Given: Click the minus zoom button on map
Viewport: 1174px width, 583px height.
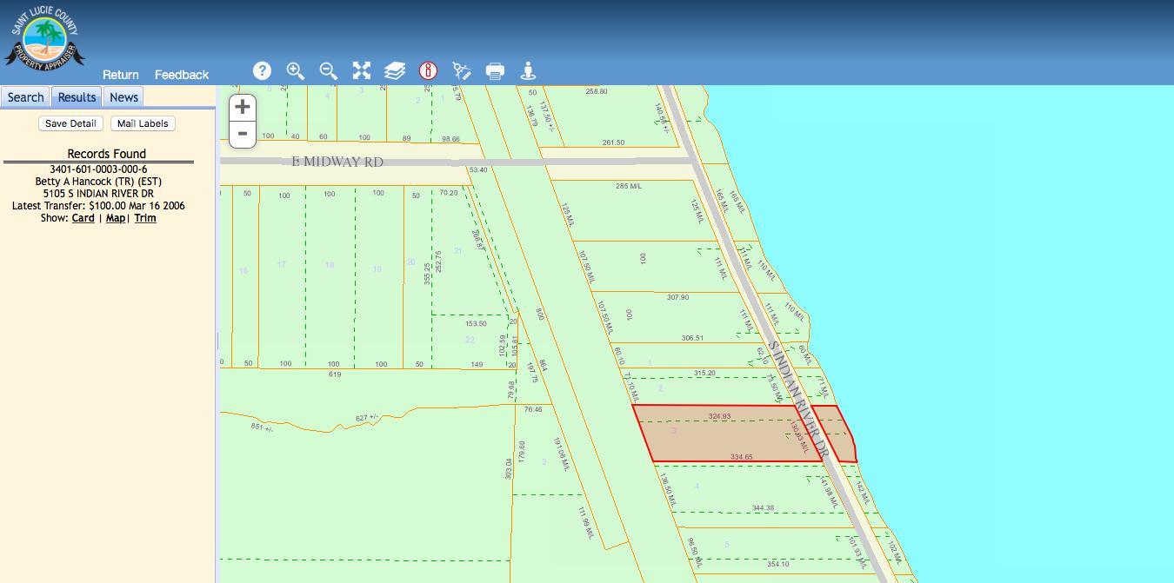Looking at the screenshot, I should click(243, 134).
